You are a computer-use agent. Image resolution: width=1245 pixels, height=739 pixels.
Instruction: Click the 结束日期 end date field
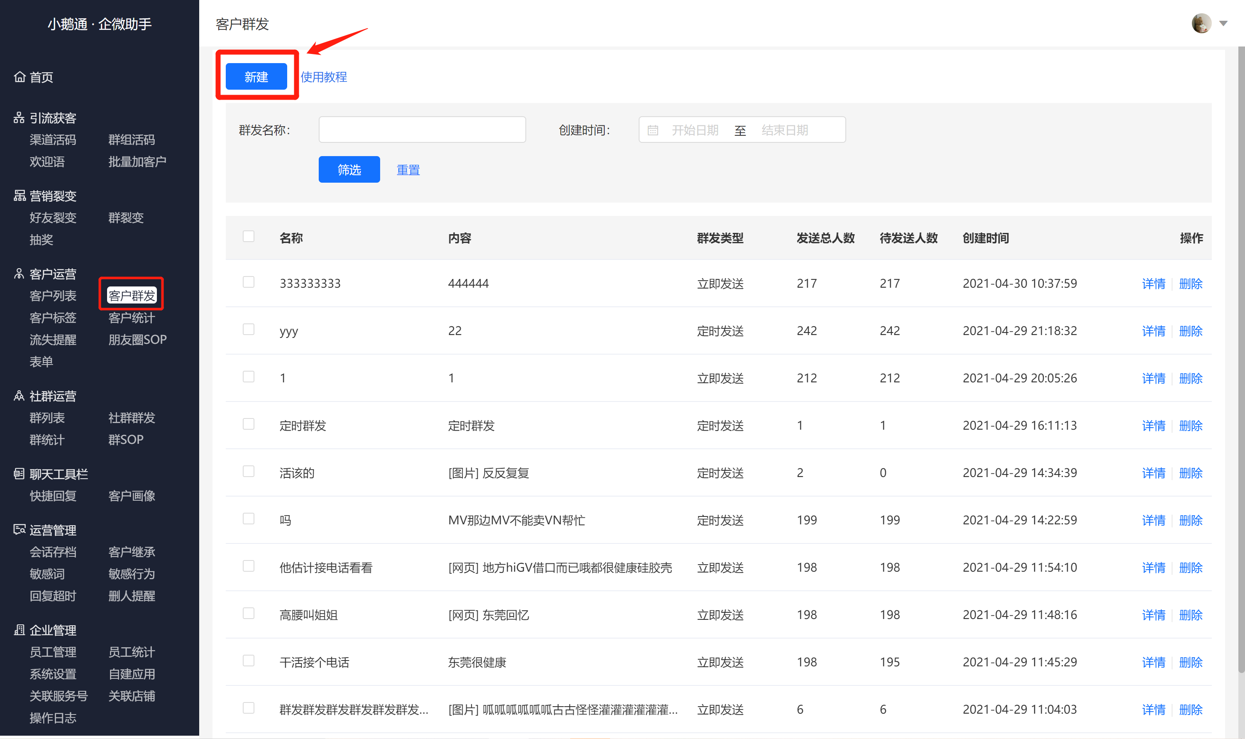(784, 130)
